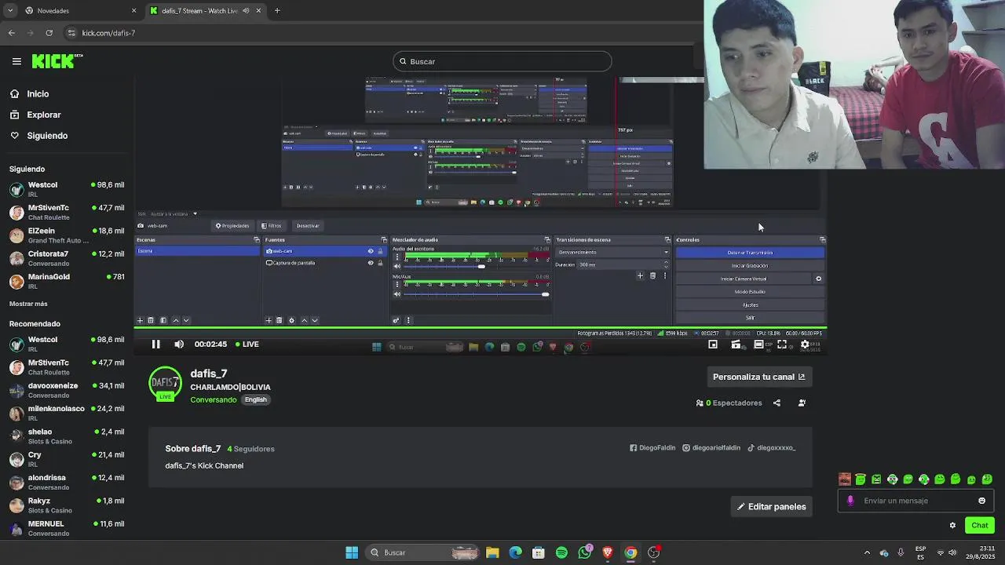The image size is (1005, 565).
Task: Open MERNUEL recommended channel
Action: coord(66,528)
